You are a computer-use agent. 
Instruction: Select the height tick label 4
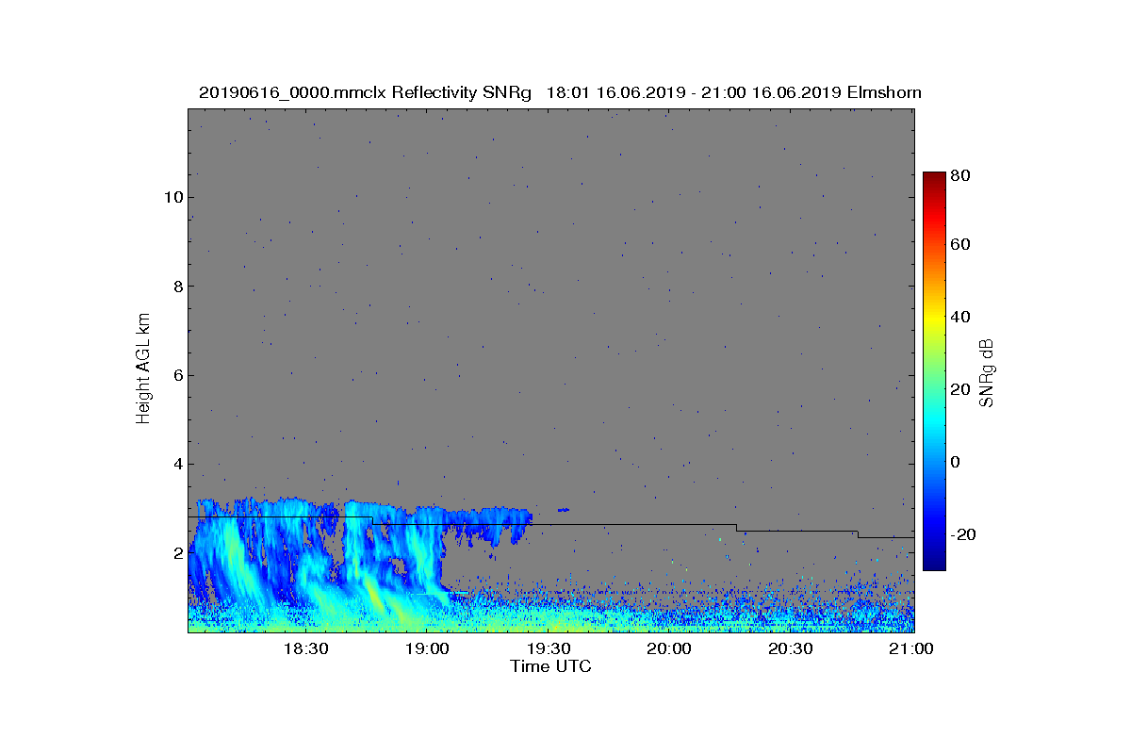click(x=176, y=464)
